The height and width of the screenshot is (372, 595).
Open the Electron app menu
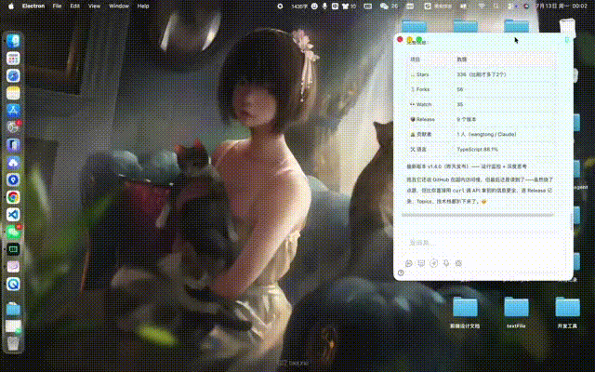(x=33, y=7)
